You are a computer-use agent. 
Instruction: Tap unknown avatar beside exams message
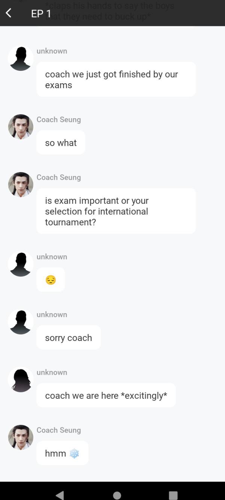[x=21, y=59]
